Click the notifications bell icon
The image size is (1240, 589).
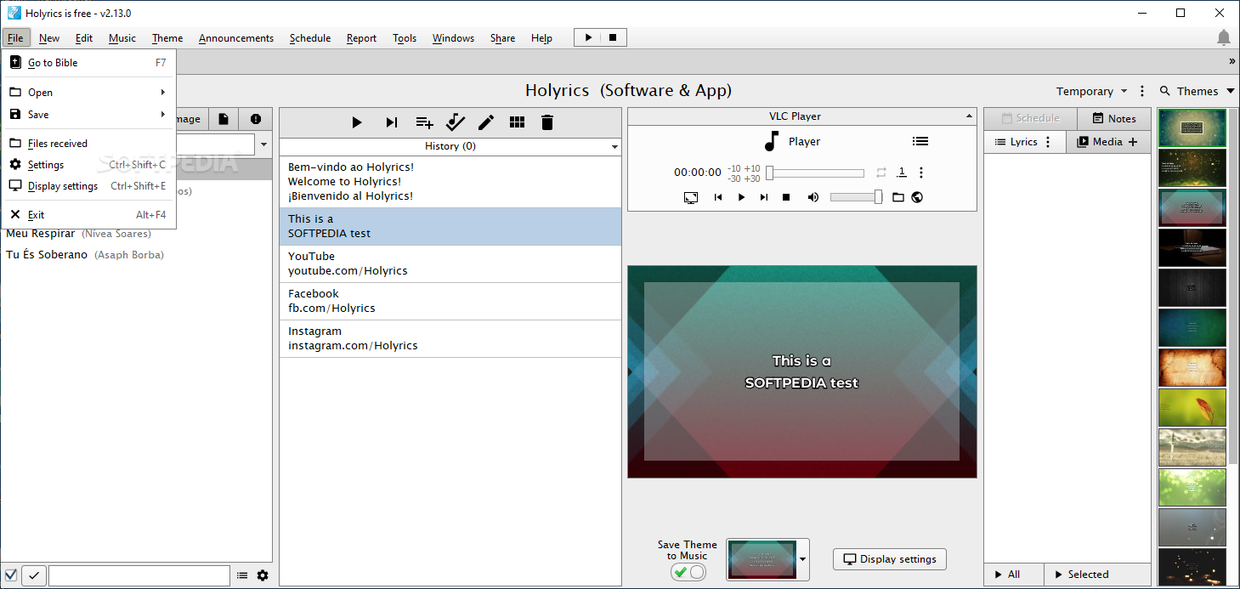point(1224,37)
